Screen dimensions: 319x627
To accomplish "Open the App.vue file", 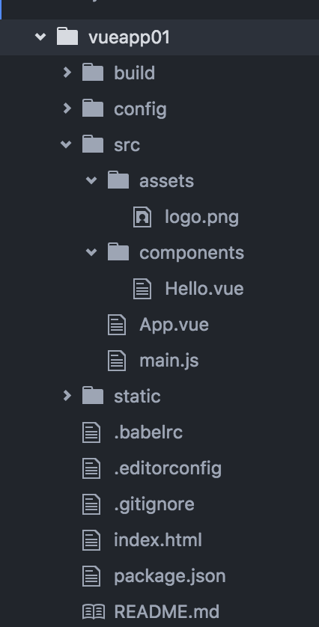I will point(174,325).
